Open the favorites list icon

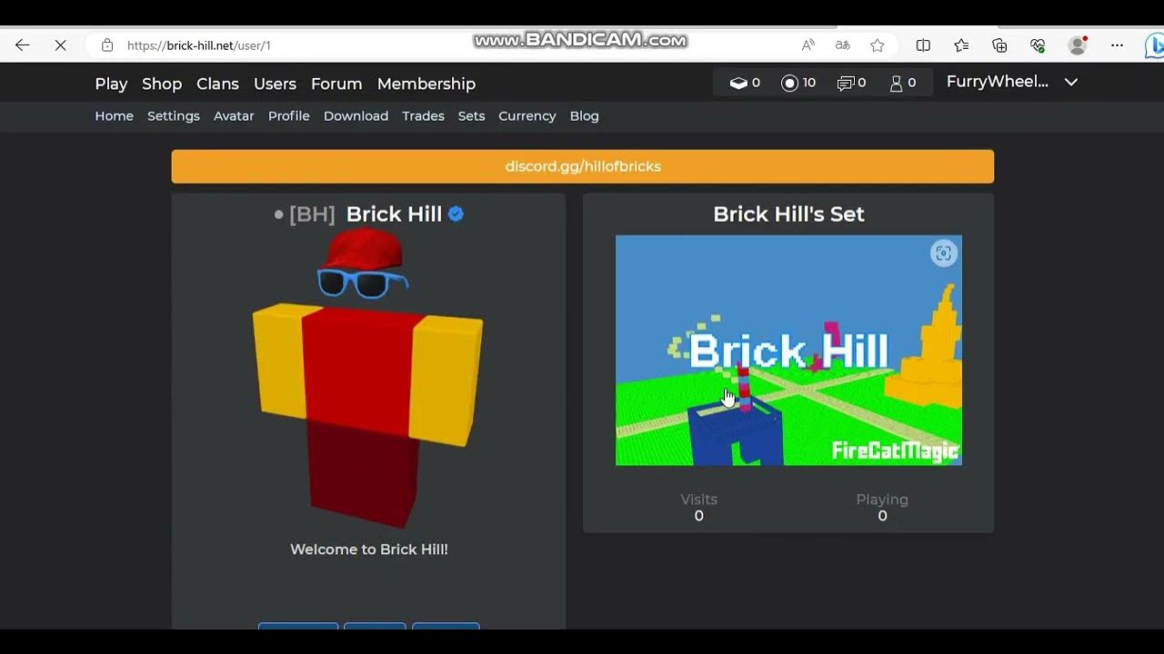tap(961, 45)
